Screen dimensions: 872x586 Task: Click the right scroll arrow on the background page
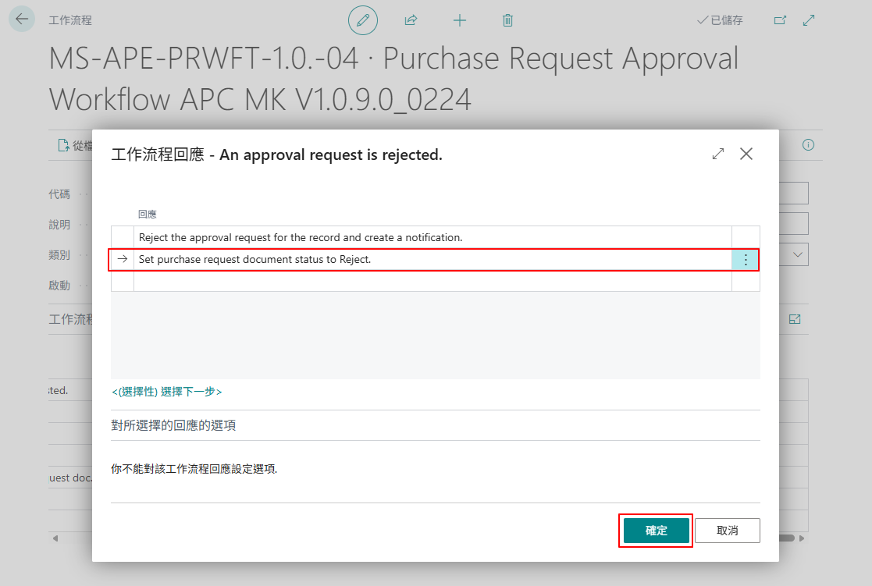pos(802,538)
